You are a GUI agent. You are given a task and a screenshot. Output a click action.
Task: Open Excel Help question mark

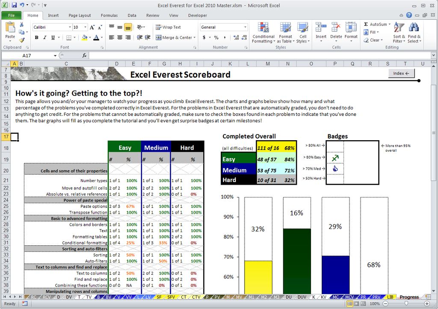[409, 15]
